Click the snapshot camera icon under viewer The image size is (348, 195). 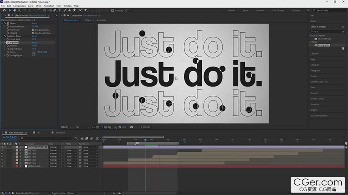pos(131,127)
